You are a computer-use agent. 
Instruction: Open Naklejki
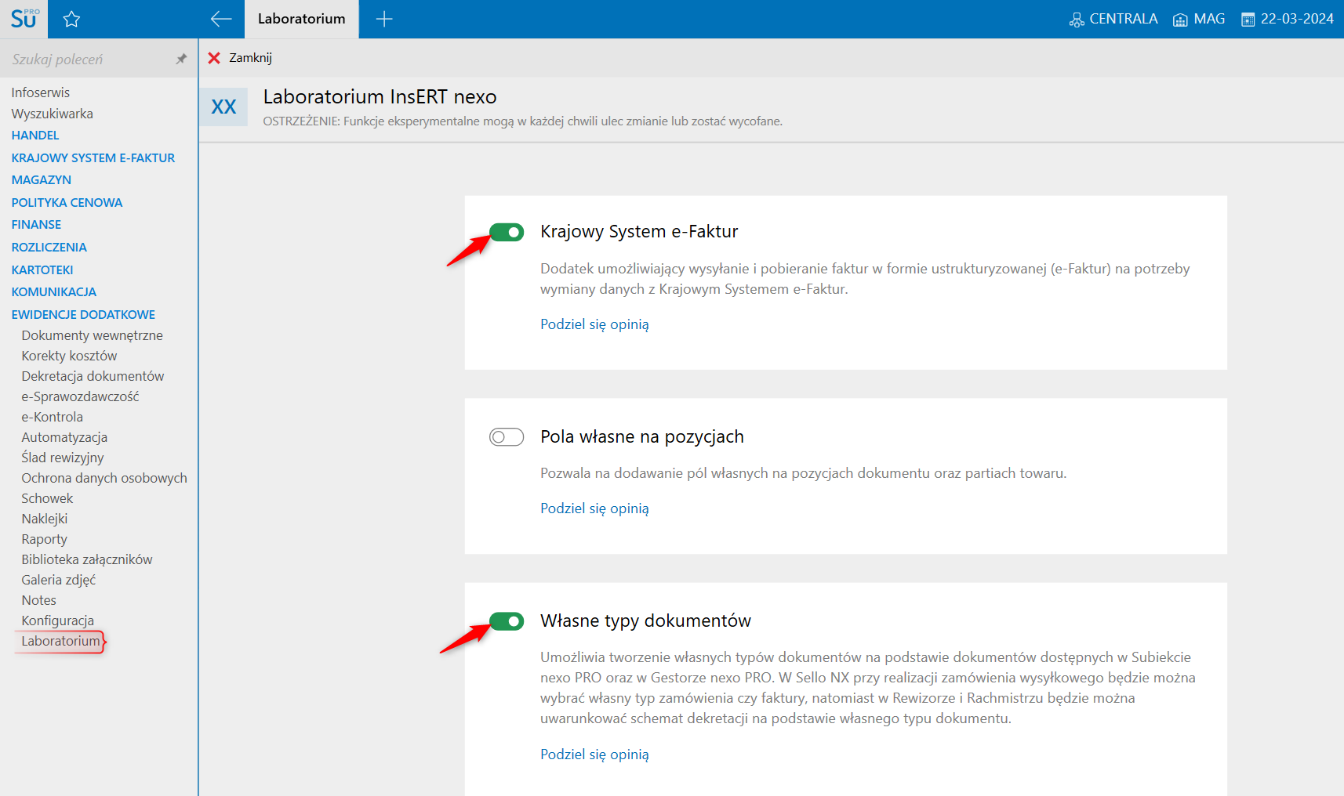[45, 519]
